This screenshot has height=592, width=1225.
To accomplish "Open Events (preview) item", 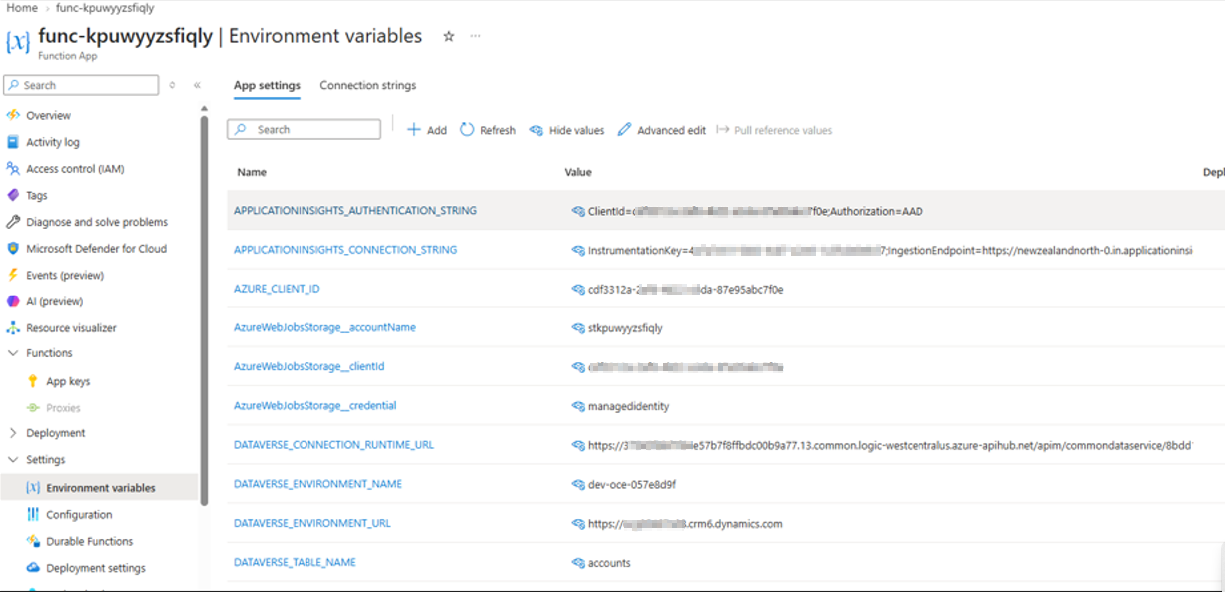I will tap(65, 275).
